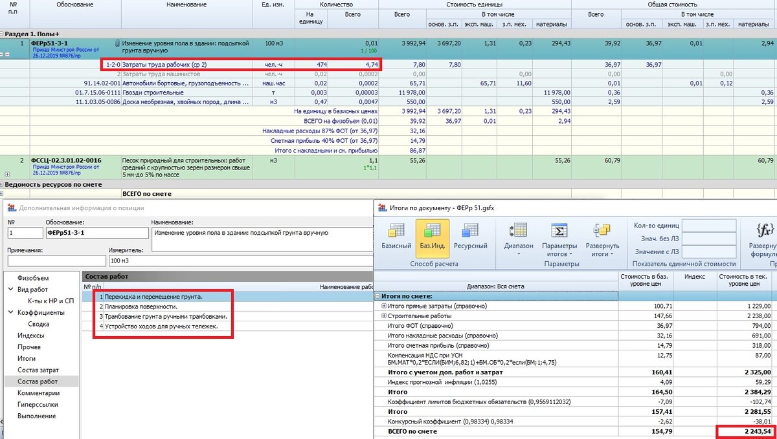Select row Устройство ходов для ручных тележек
This screenshot has width=777, height=439.
pyautogui.click(x=227, y=327)
